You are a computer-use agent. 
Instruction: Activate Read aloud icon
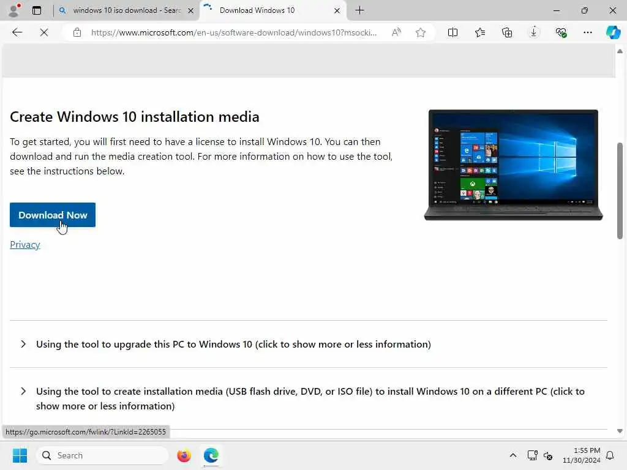396,32
